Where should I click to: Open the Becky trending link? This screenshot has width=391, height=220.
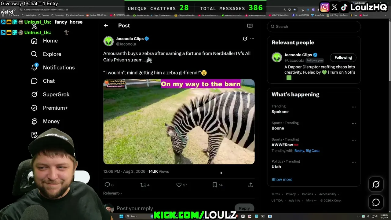299,151
